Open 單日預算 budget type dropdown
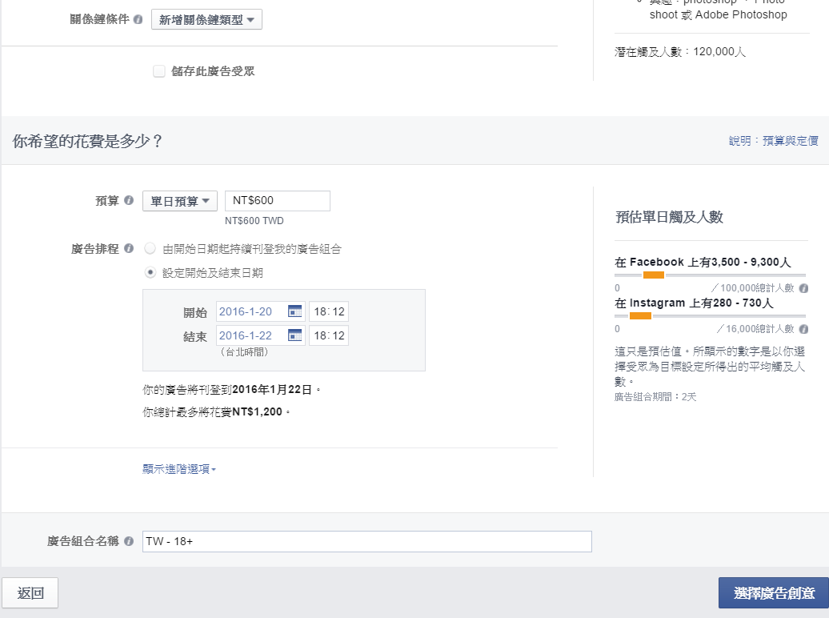The height and width of the screenshot is (618, 829). tap(180, 201)
